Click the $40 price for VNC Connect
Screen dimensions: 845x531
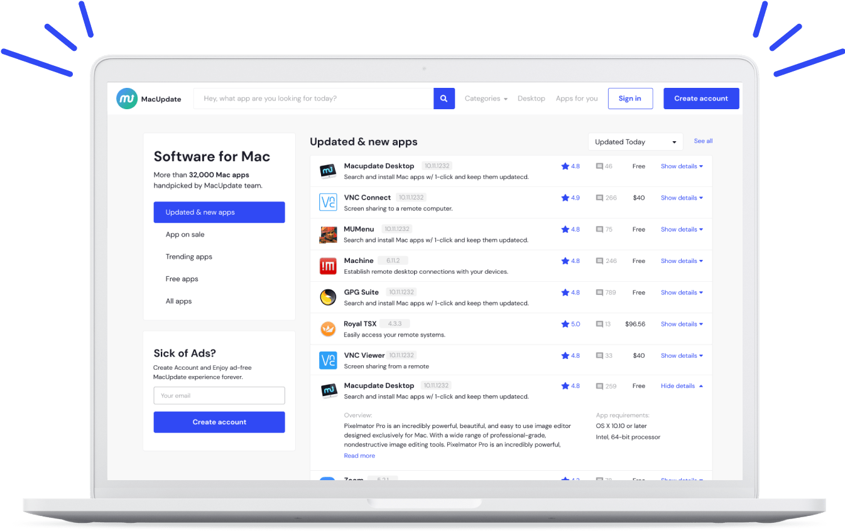click(639, 198)
